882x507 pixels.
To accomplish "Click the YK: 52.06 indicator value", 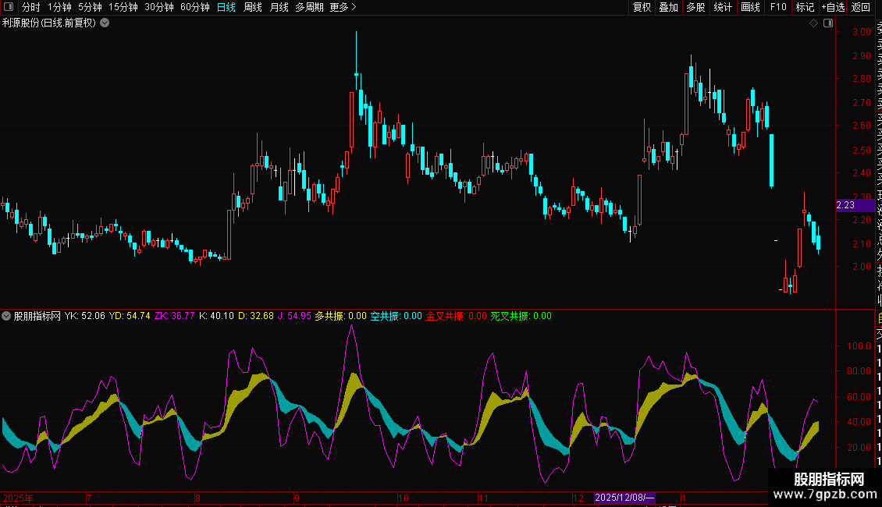I will tap(85, 316).
